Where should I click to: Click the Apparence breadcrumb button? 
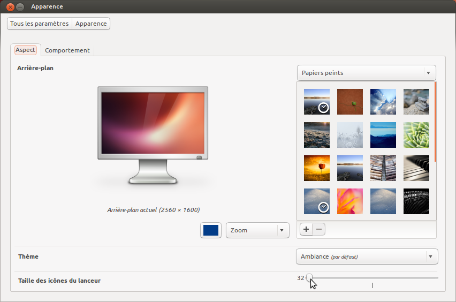pyautogui.click(x=91, y=24)
